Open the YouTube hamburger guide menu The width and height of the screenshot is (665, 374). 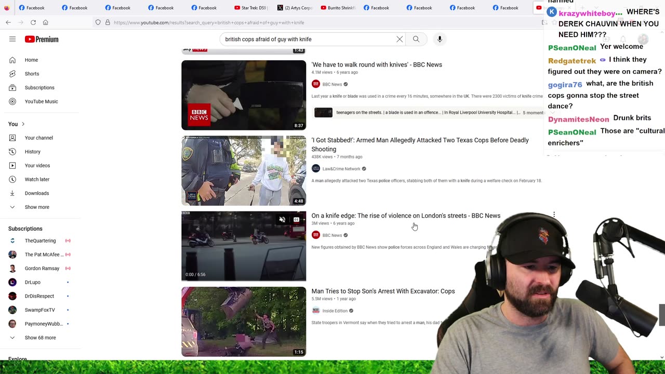pos(12,39)
